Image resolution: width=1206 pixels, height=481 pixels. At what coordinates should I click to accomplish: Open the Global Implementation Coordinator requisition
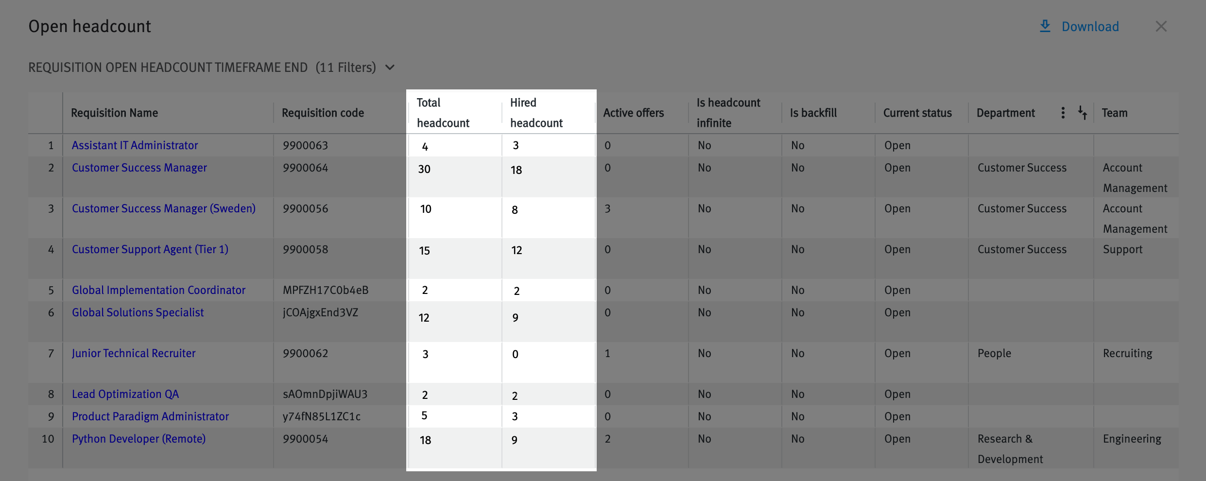[158, 290]
